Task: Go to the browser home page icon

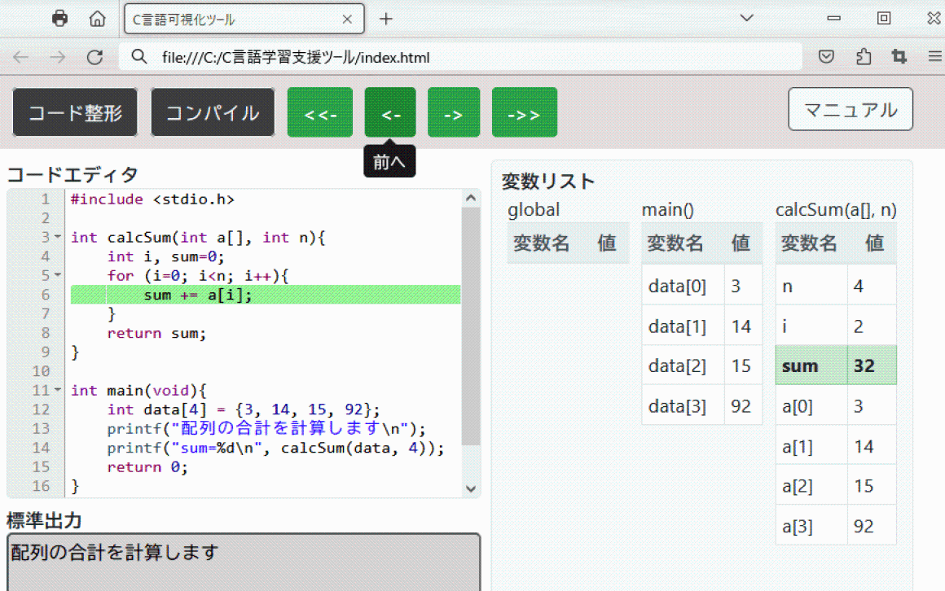Action: (97, 19)
